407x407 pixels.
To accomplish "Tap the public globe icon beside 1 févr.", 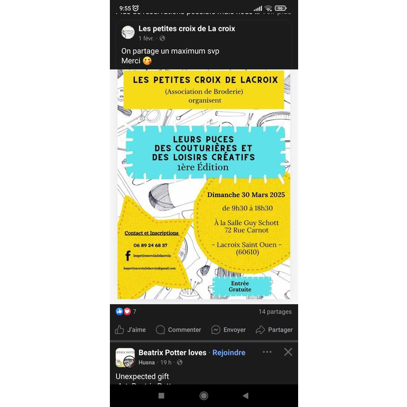I will pos(162,39).
